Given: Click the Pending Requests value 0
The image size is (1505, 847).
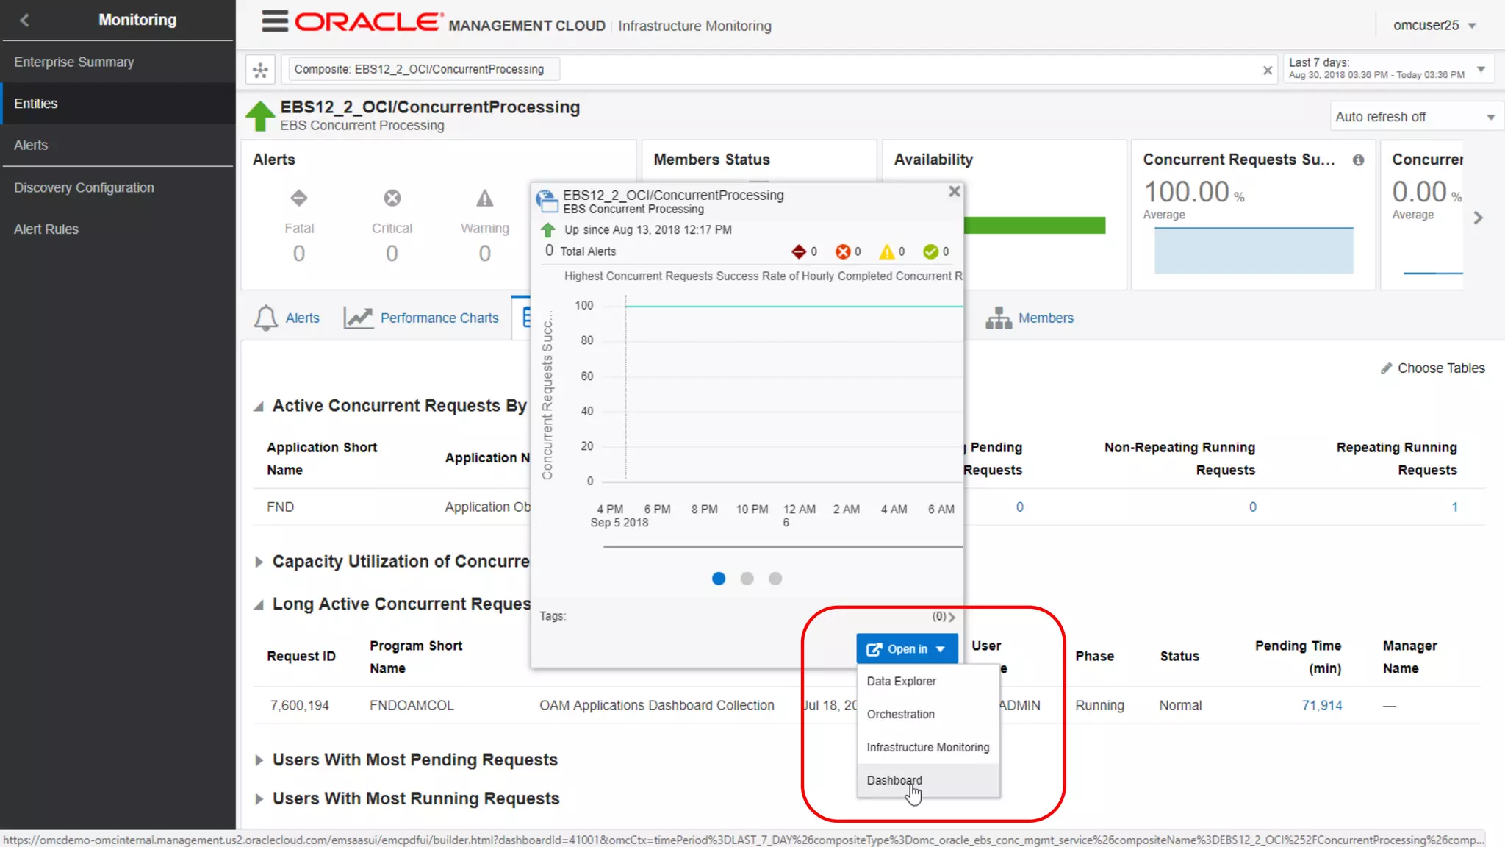Looking at the screenshot, I should [x=1019, y=507].
